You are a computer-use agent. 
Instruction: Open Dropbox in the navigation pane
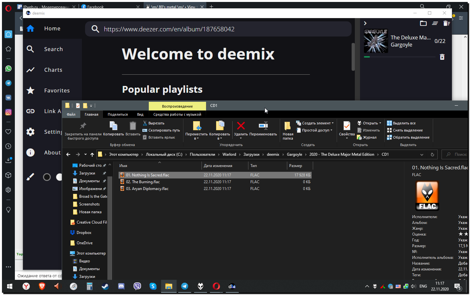(84, 233)
